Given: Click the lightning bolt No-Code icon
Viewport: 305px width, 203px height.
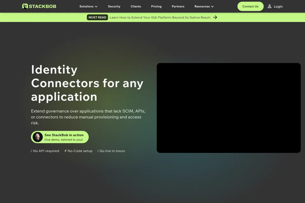Looking at the screenshot, I should click(x=65, y=151).
